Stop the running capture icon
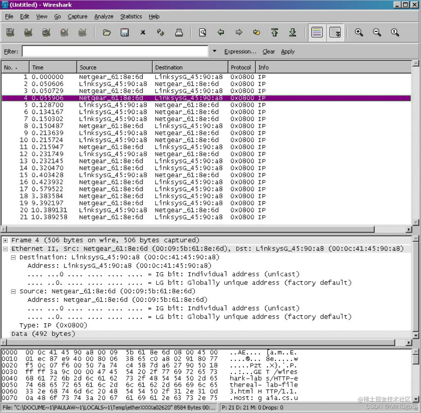Screen dimensions: 421x413 (x=65, y=32)
